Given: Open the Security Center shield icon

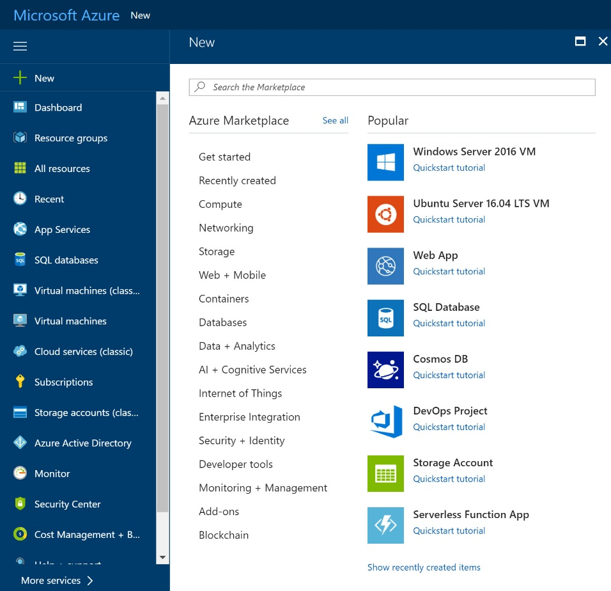Looking at the screenshot, I should [x=20, y=503].
